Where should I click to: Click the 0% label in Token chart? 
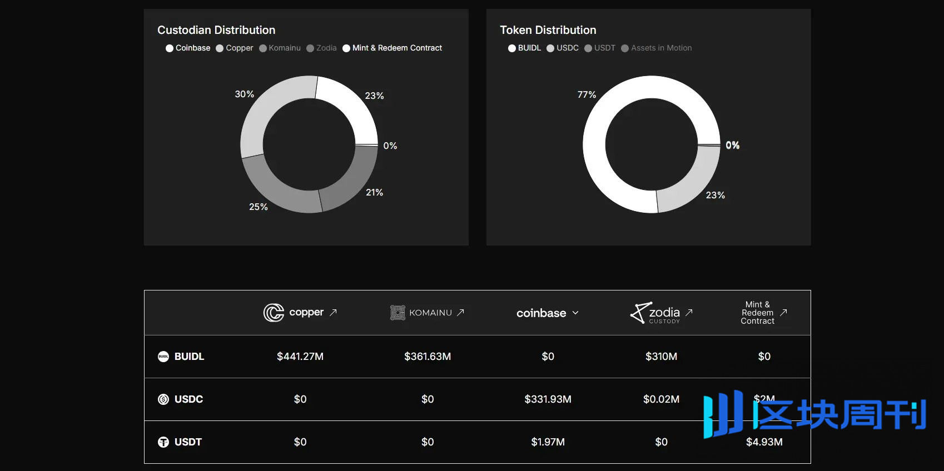coord(732,146)
